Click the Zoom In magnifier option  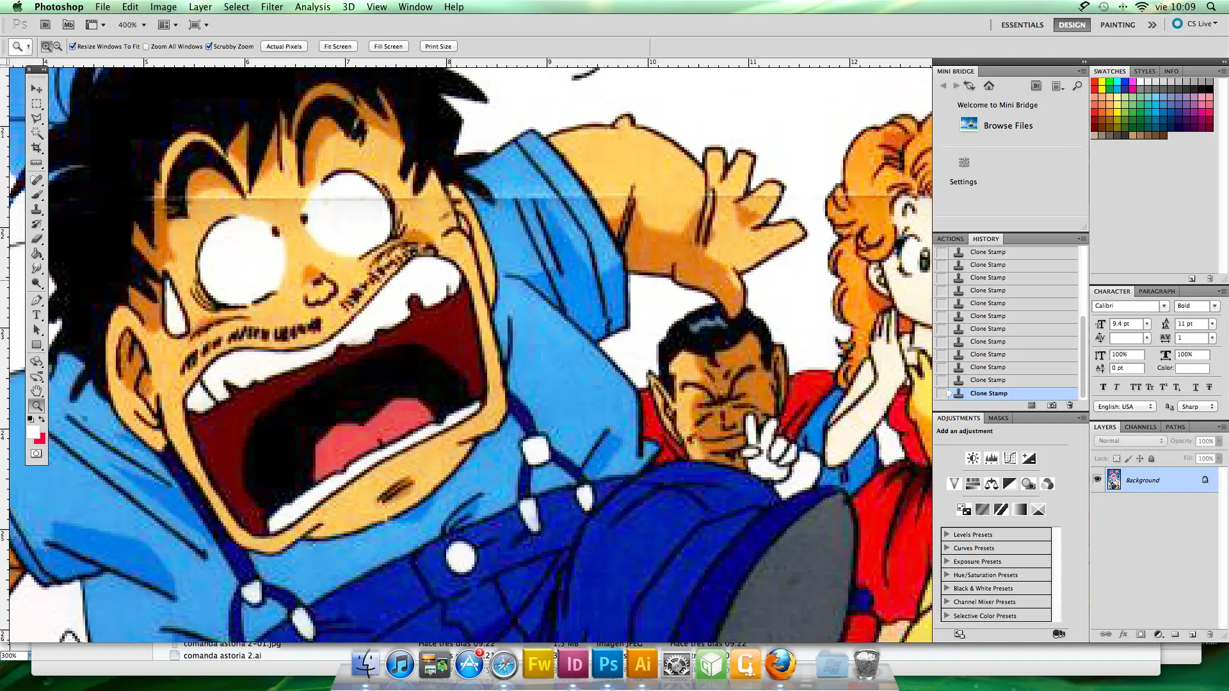pyautogui.click(x=46, y=47)
